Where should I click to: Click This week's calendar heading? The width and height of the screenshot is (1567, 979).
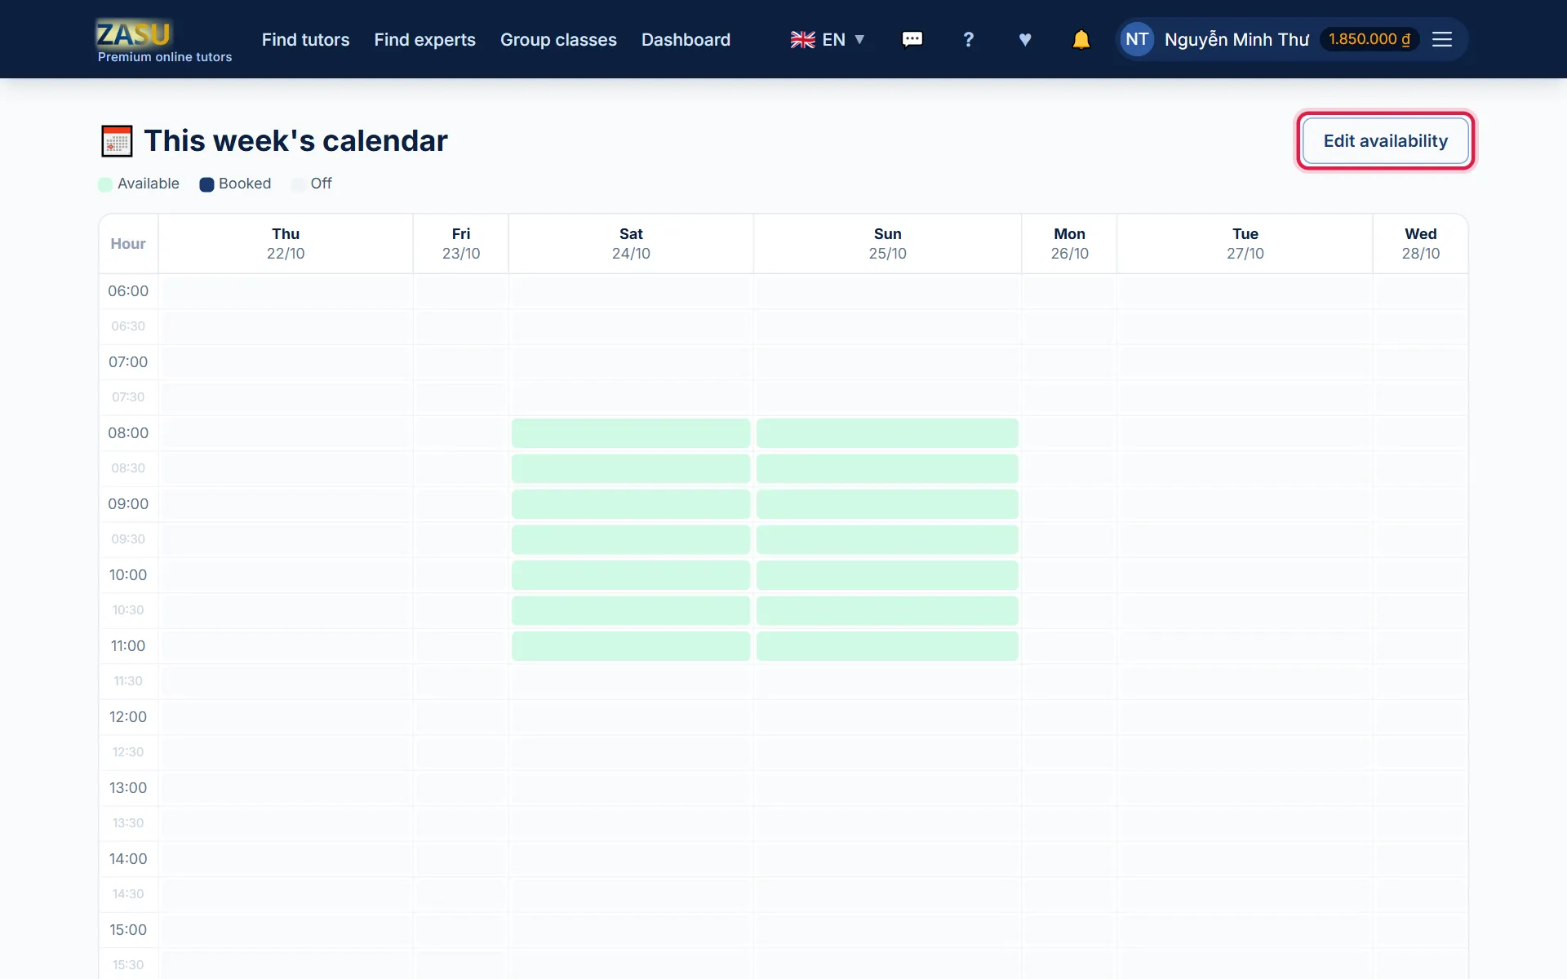click(295, 141)
